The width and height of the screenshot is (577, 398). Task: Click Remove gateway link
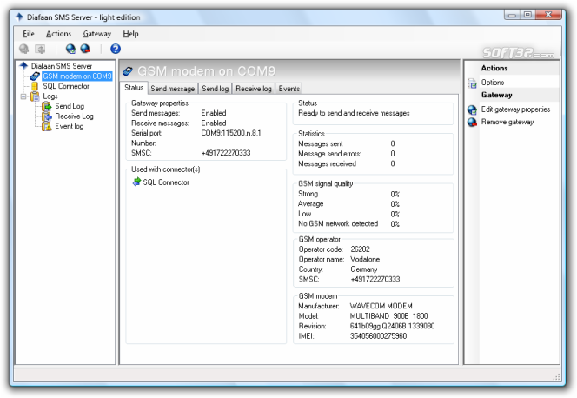tap(507, 122)
